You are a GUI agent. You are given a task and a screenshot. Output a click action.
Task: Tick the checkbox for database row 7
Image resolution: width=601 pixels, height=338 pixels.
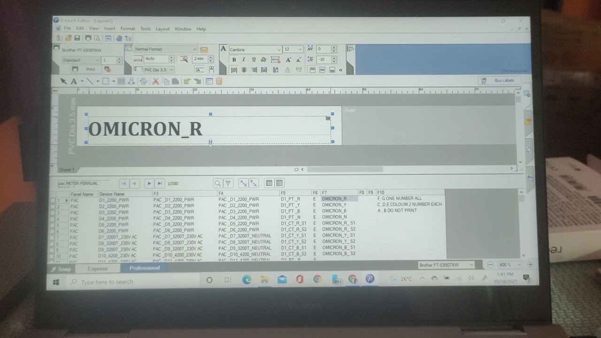coord(53,238)
